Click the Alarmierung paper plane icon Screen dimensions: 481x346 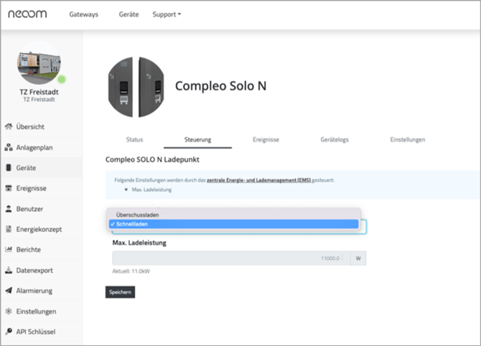tap(9, 290)
